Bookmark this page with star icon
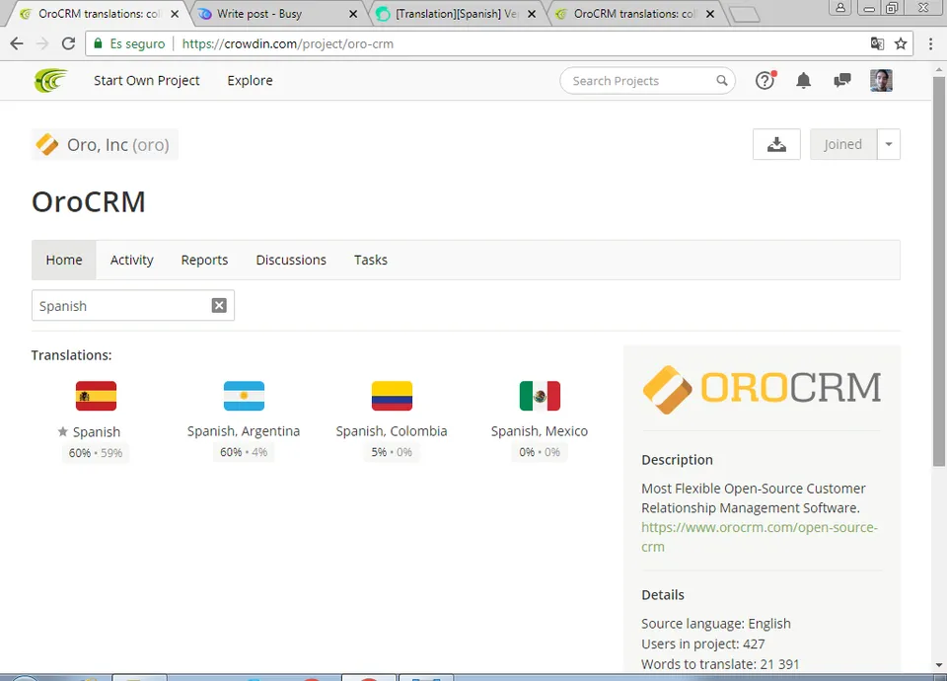This screenshot has width=947, height=681. [901, 43]
